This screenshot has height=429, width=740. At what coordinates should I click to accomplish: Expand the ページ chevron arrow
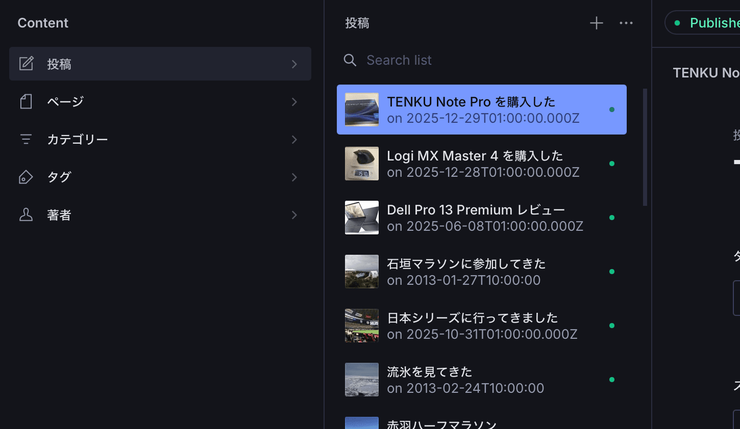pyautogui.click(x=294, y=101)
